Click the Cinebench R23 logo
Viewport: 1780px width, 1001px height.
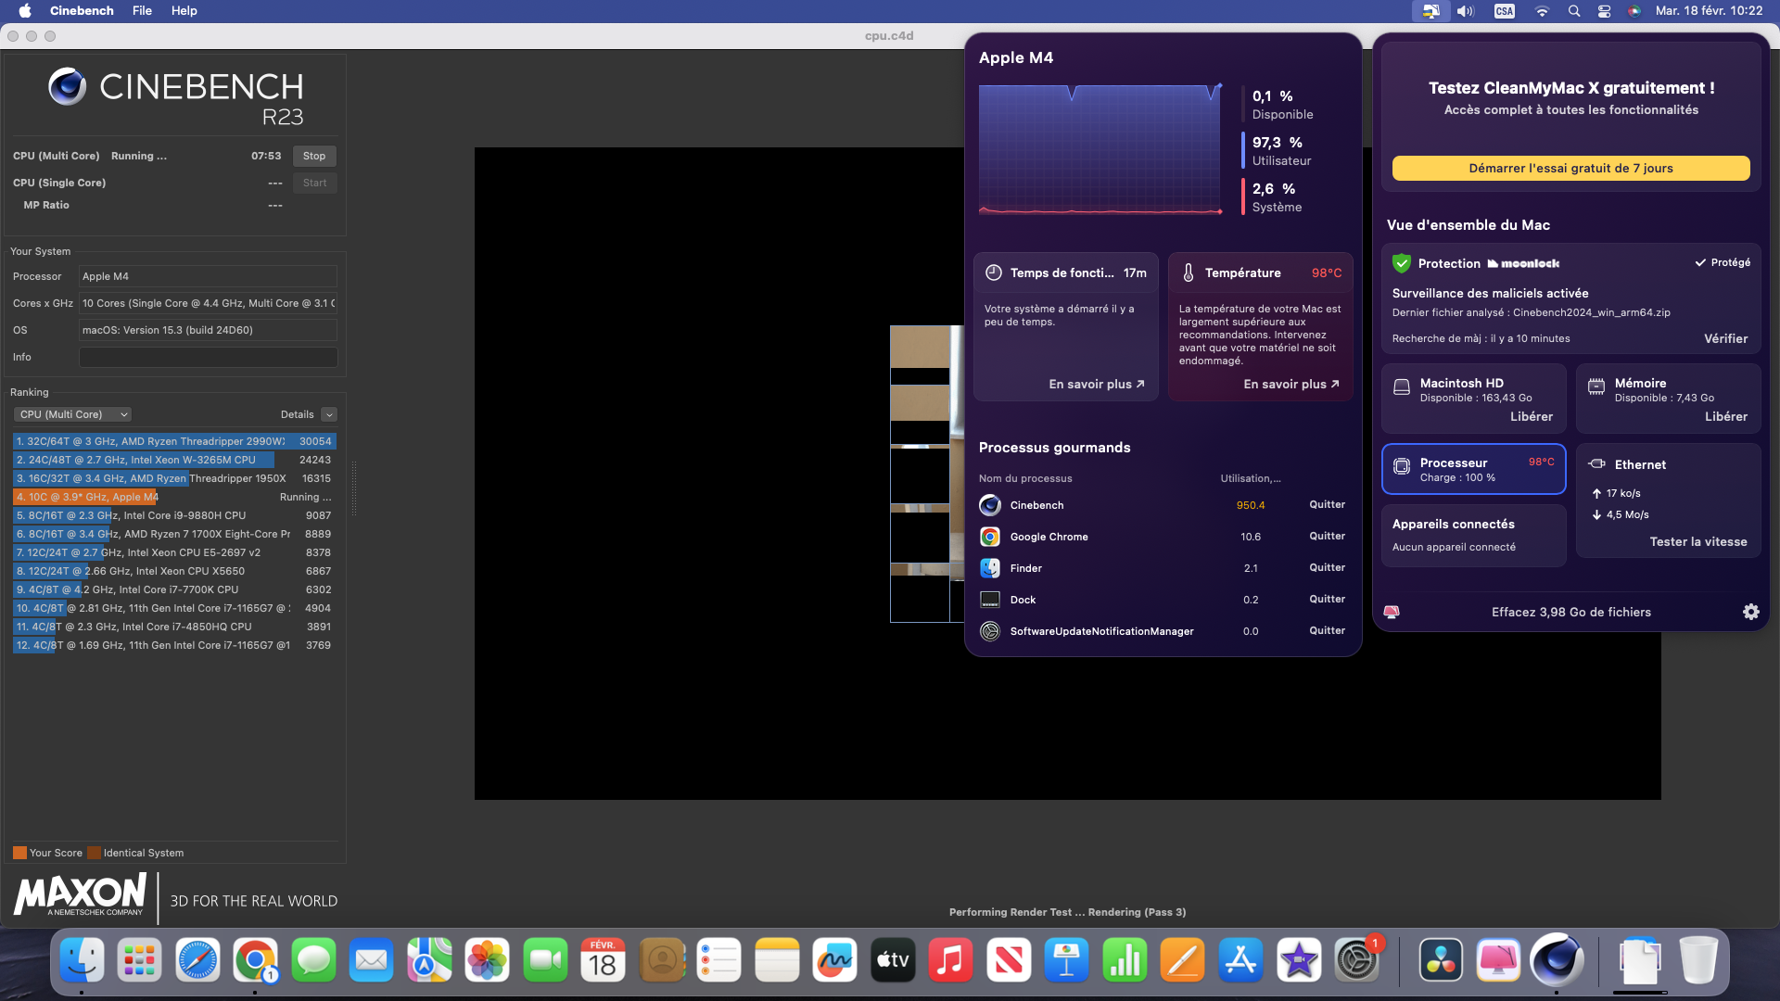click(176, 96)
